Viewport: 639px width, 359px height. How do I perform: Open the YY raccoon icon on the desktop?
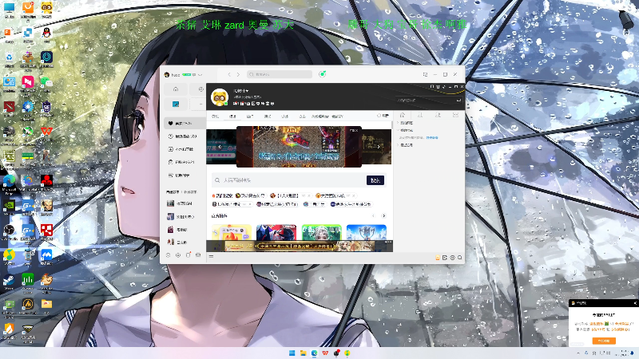(46, 8)
